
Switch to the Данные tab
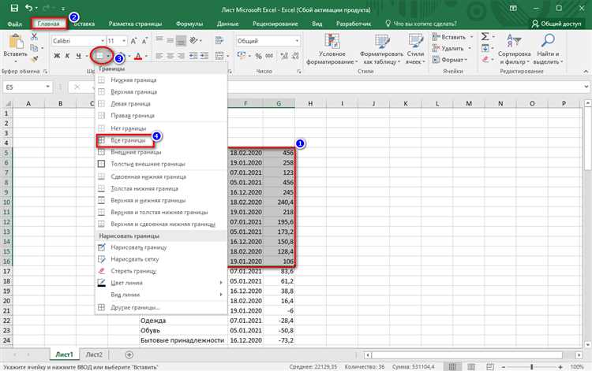(x=227, y=24)
